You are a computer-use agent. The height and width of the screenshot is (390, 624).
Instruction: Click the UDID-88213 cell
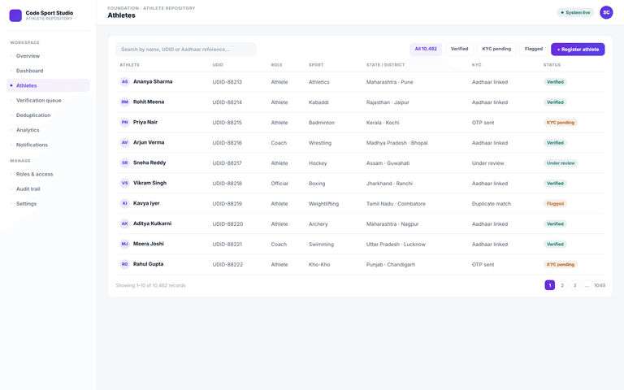227,82
